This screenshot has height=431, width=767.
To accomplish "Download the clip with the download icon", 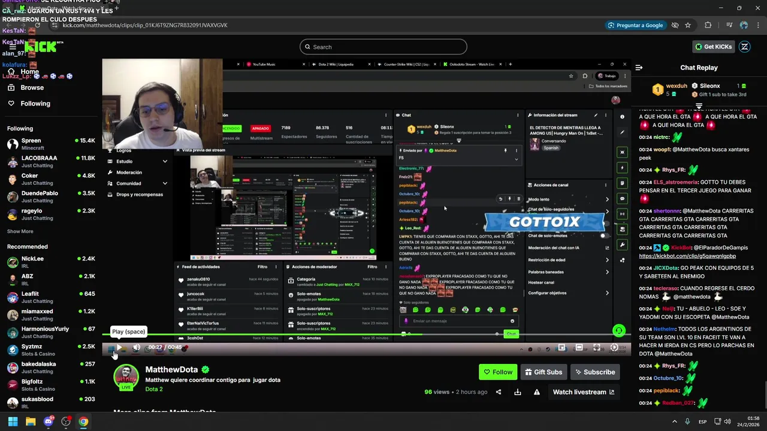I will (x=518, y=392).
